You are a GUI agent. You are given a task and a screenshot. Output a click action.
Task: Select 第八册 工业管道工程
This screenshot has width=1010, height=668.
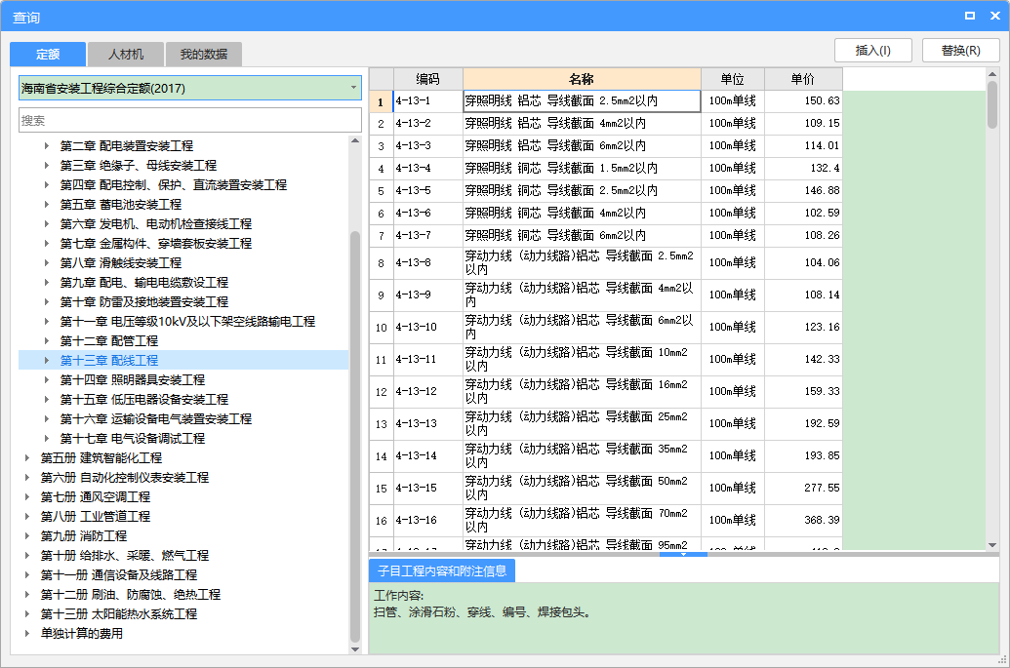(96, 516)
